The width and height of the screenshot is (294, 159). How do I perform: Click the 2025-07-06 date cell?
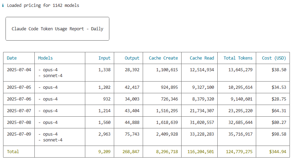click(x=19, y=99)
